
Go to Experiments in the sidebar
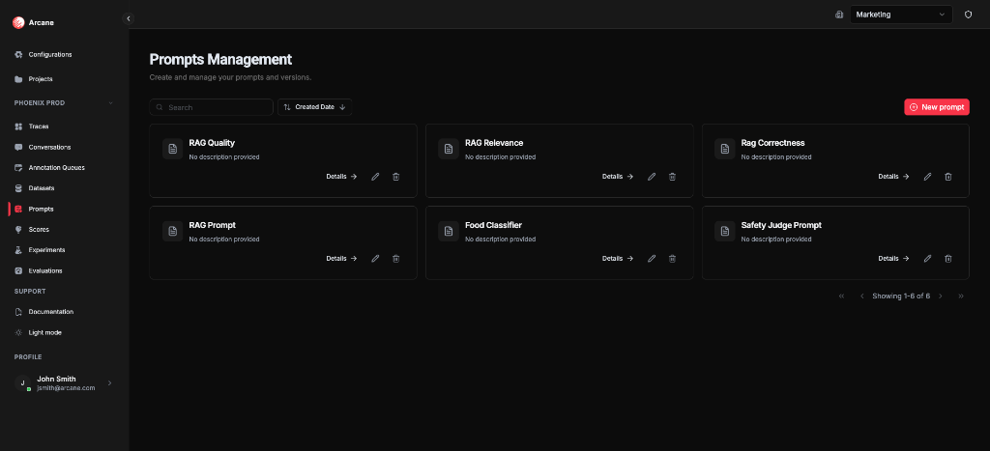(x=46, y=250)
